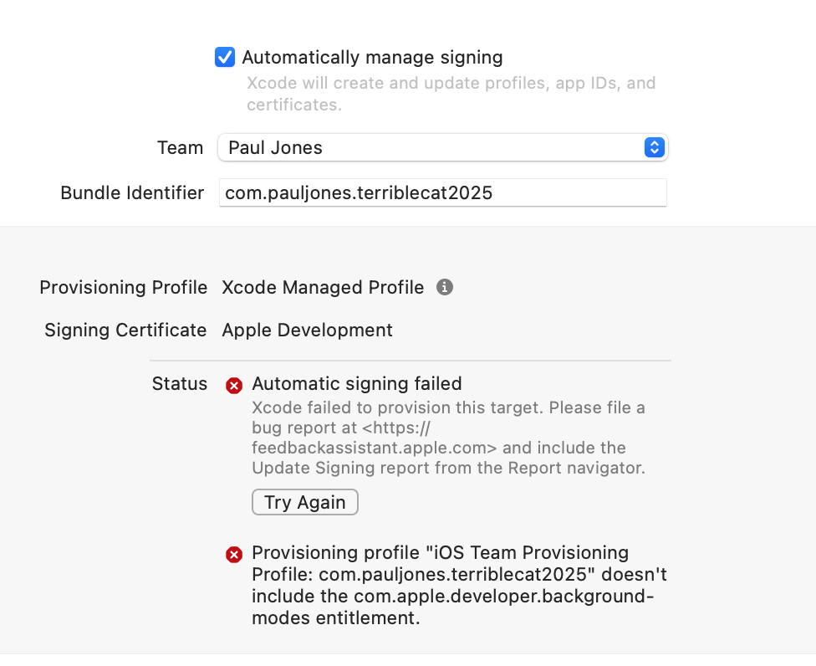Click the red error icon beside Provisioning profile message
Image resolution: width=816 pixels, height=666 pixels.
pyautogui.click(x=234, y=554)
